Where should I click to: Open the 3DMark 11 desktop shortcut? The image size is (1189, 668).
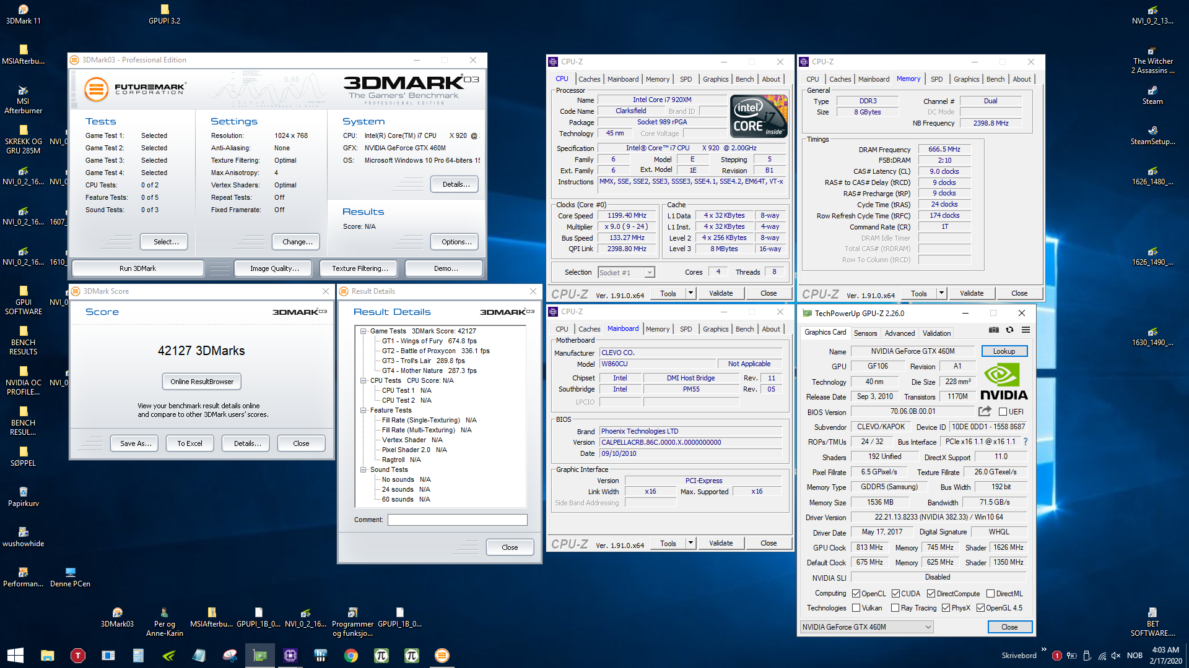click(x=24, y=14)
